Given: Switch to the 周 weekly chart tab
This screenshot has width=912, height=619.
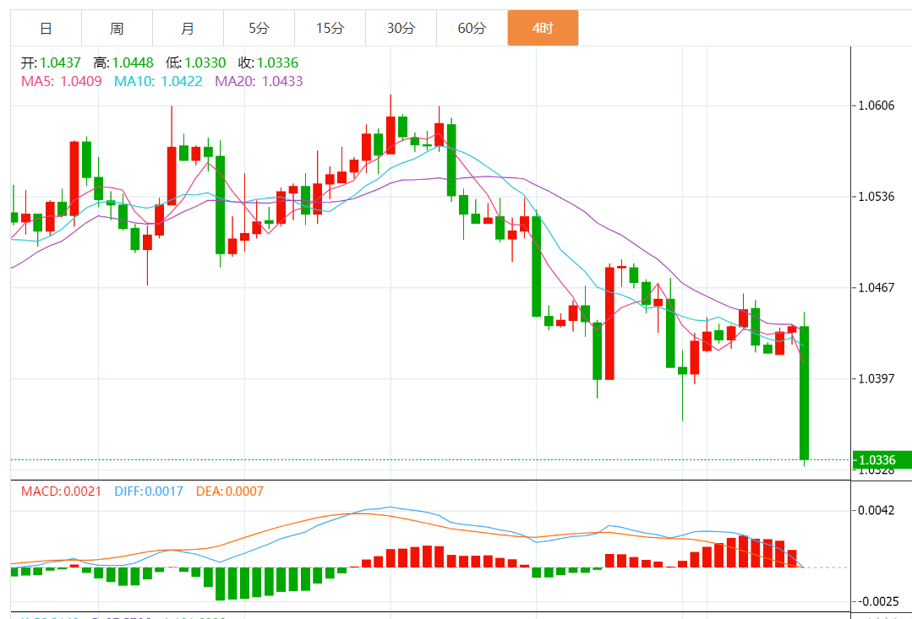Looking at the screenshot, I should [117, 28].
